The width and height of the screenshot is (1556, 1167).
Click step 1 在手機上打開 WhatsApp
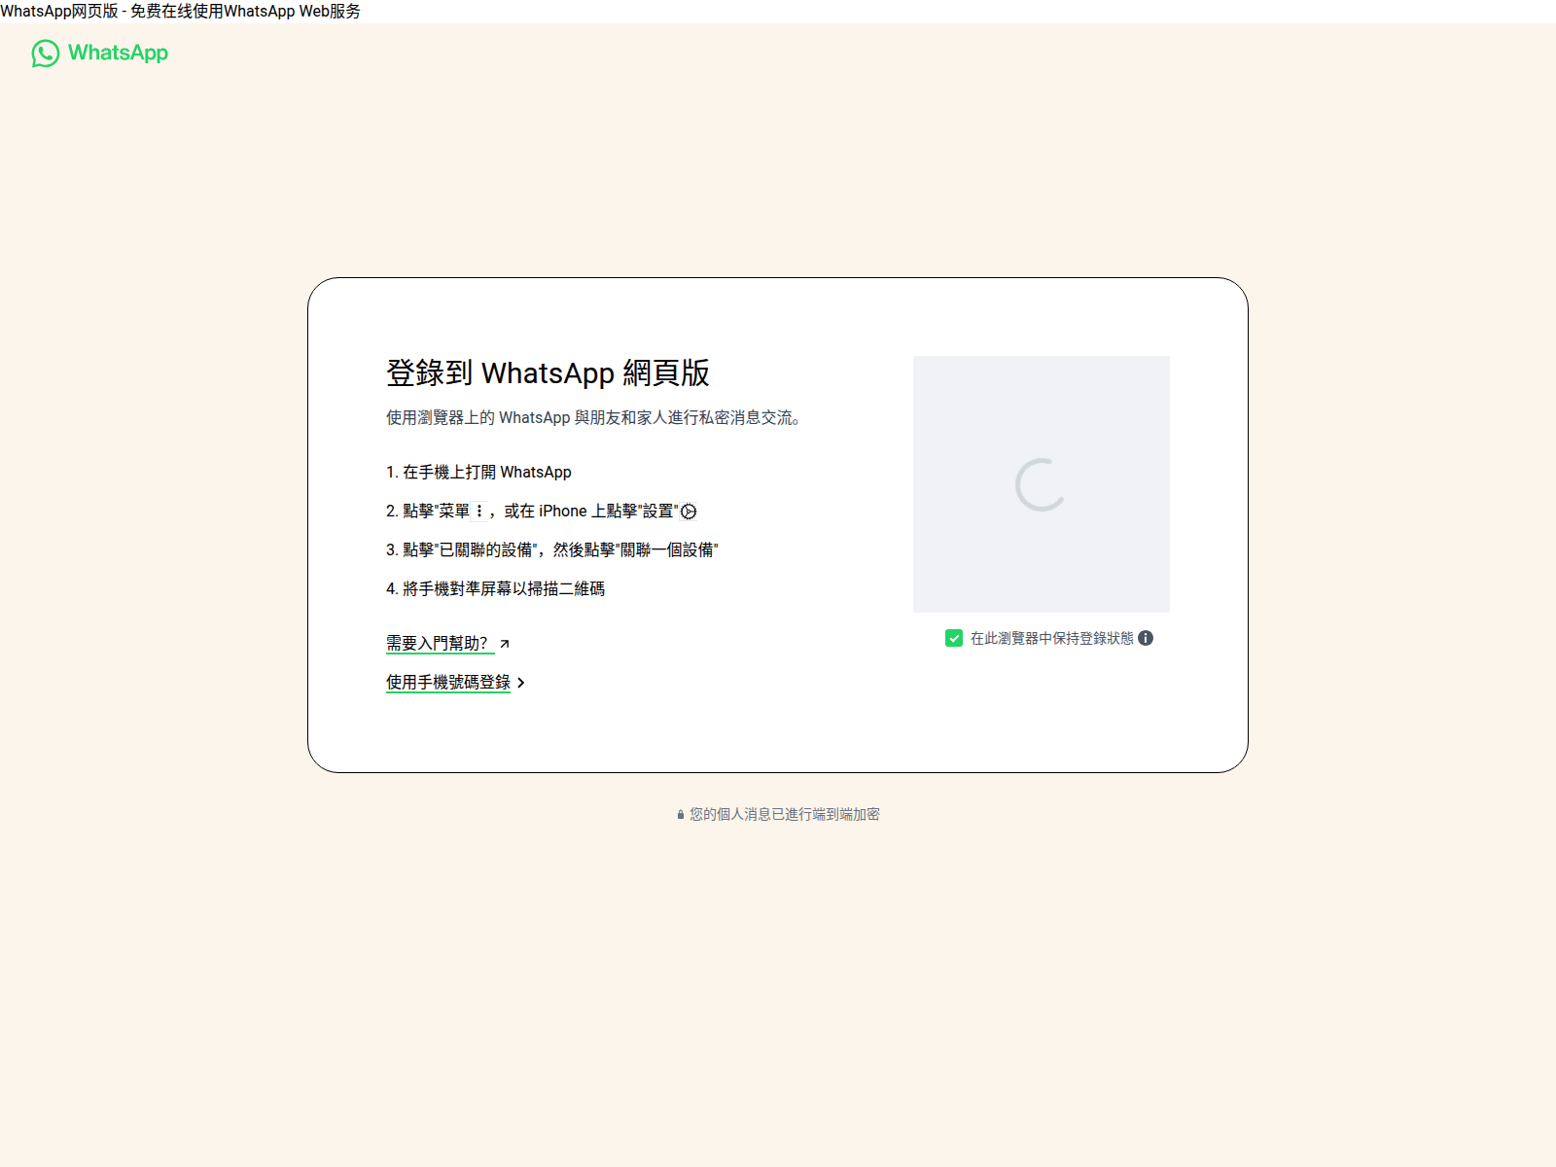[x=478, y=472]
